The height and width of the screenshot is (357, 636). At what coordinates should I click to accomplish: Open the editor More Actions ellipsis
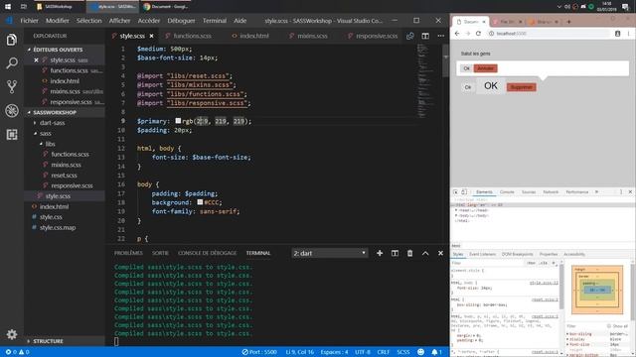[440, 36]
